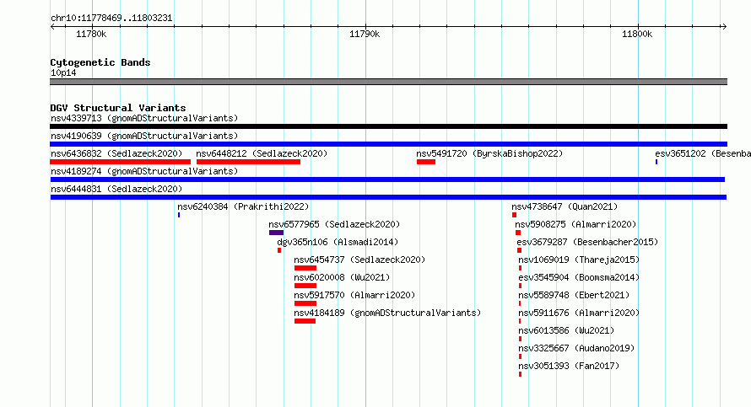The height and width of the screenshot is (407, 751).
Task: Click the right arrow of the ruler
Action: point(724,27)
